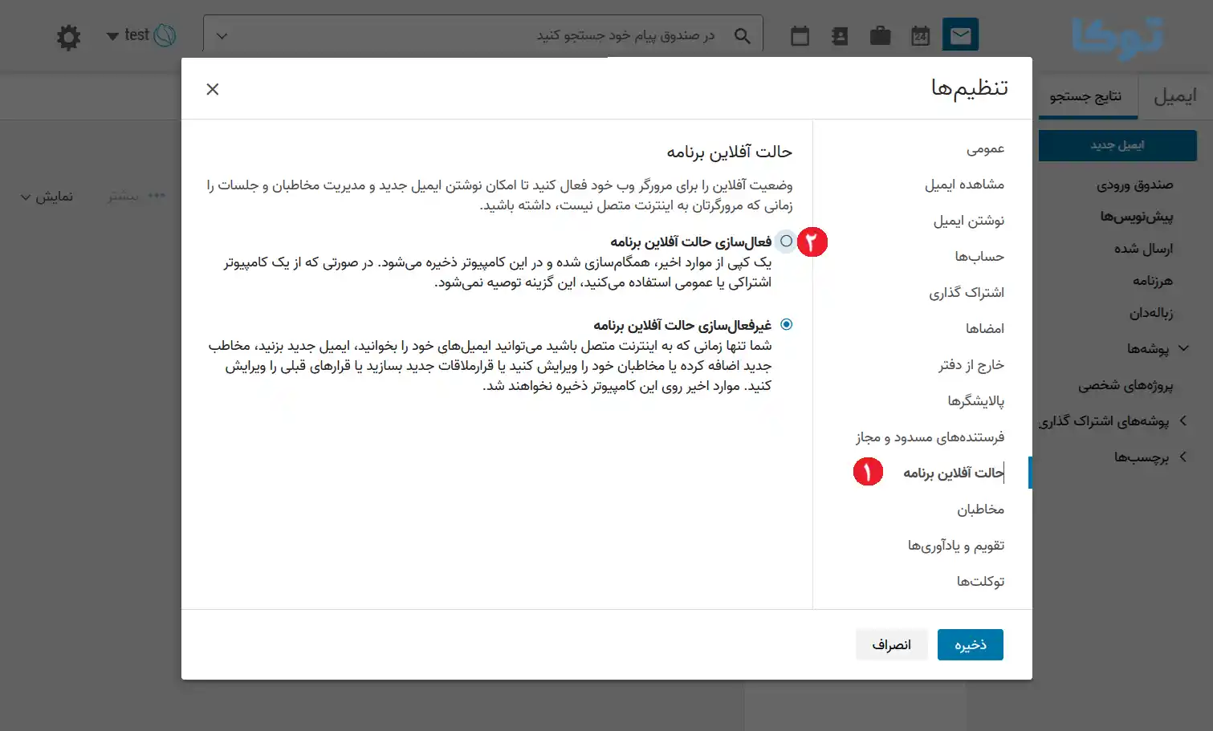The width and height of the screenshot is (1213, 731).
Task: Expand the پوشه‌های اشتراک گذاری section
Action: click(x=1183, y=420)
